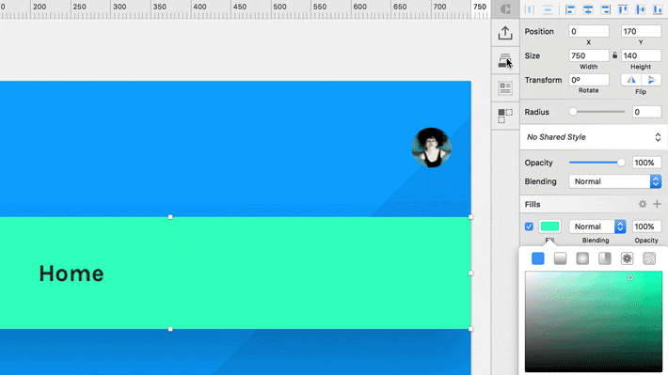This screenshot has width=668, height=375.
Task: Click the export upload icon
Action: click(x=505, y=33)
